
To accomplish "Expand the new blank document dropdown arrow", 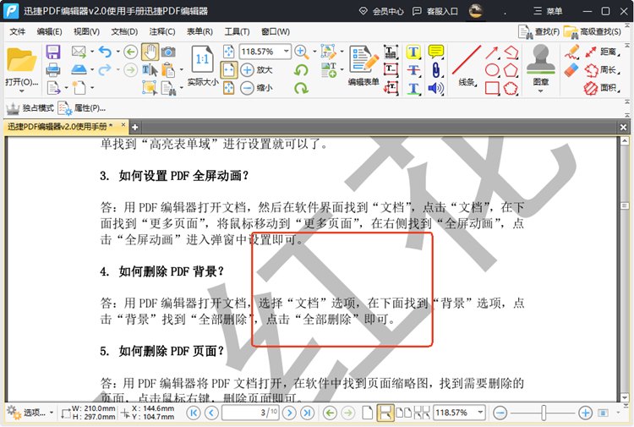I will [92, 88].
